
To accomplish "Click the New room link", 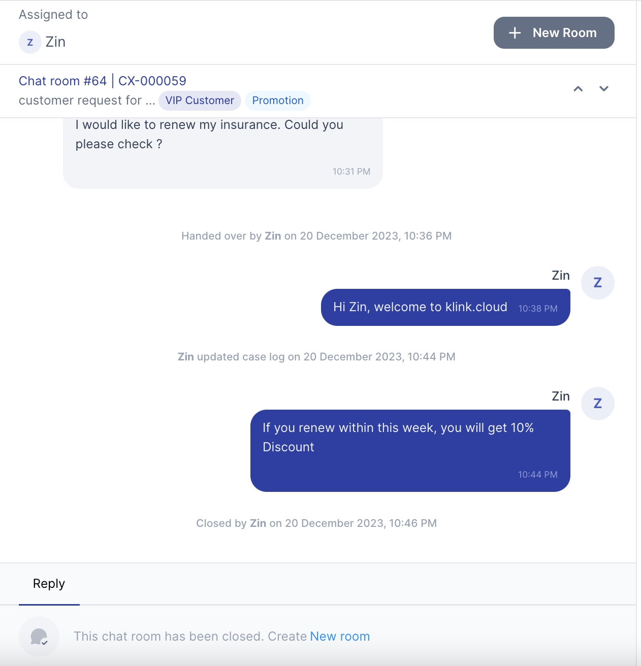I will 340,637.
